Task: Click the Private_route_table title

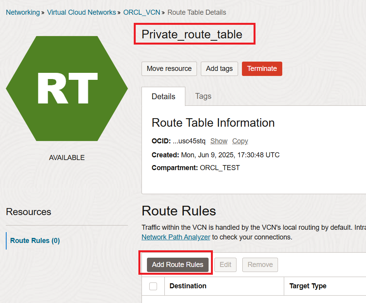Action: click(x=192, y=34)
